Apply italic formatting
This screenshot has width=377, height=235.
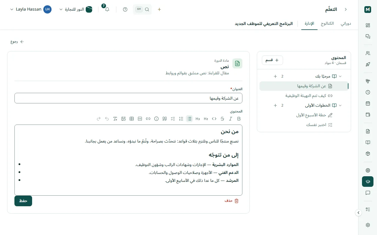tap(231, 119)
